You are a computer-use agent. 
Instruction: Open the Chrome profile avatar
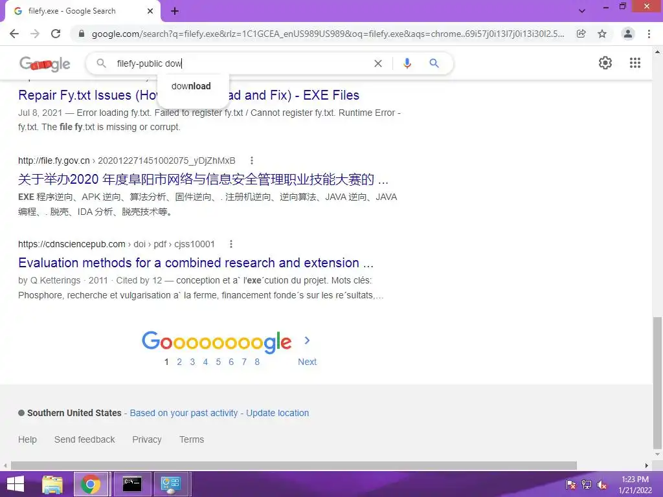tap(628, 34)
